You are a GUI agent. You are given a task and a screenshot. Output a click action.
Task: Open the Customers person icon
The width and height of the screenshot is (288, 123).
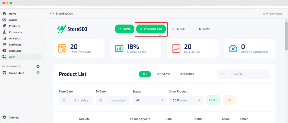tap(4, 32)
